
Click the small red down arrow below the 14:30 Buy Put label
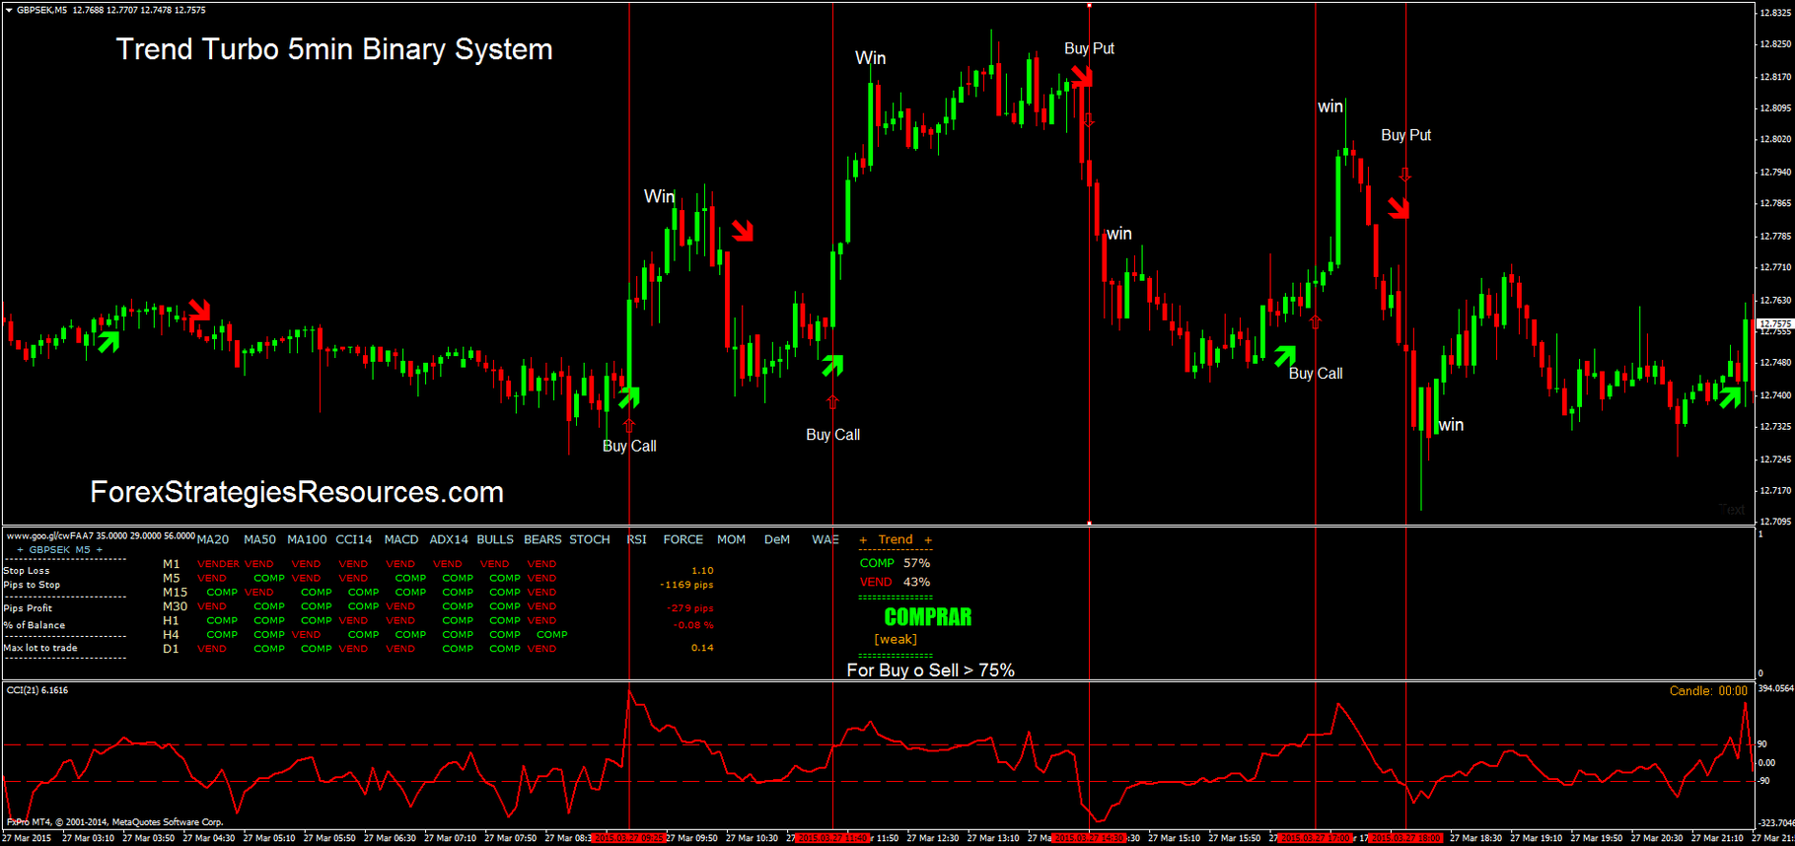[1089, 120]
